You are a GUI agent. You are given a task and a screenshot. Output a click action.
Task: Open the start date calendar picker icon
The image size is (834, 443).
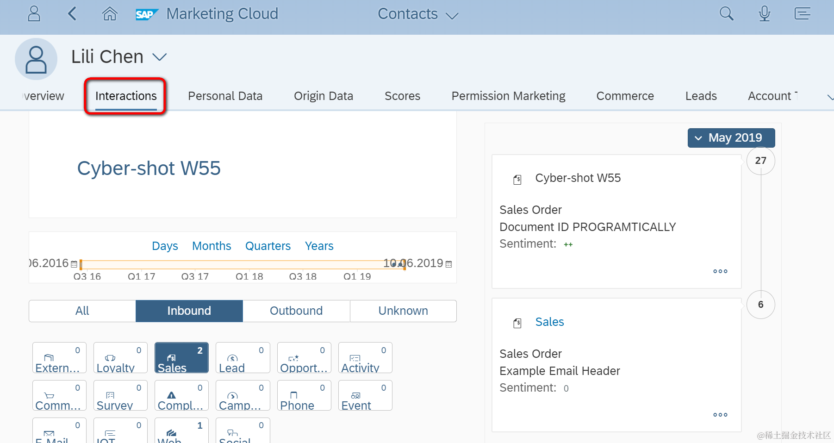pos(74,264)
